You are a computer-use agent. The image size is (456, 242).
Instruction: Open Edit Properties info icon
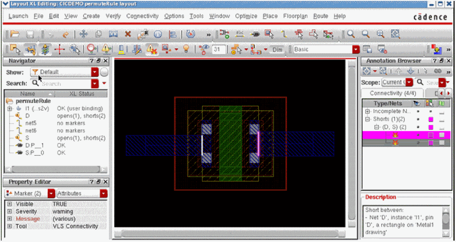coord(157,35)
